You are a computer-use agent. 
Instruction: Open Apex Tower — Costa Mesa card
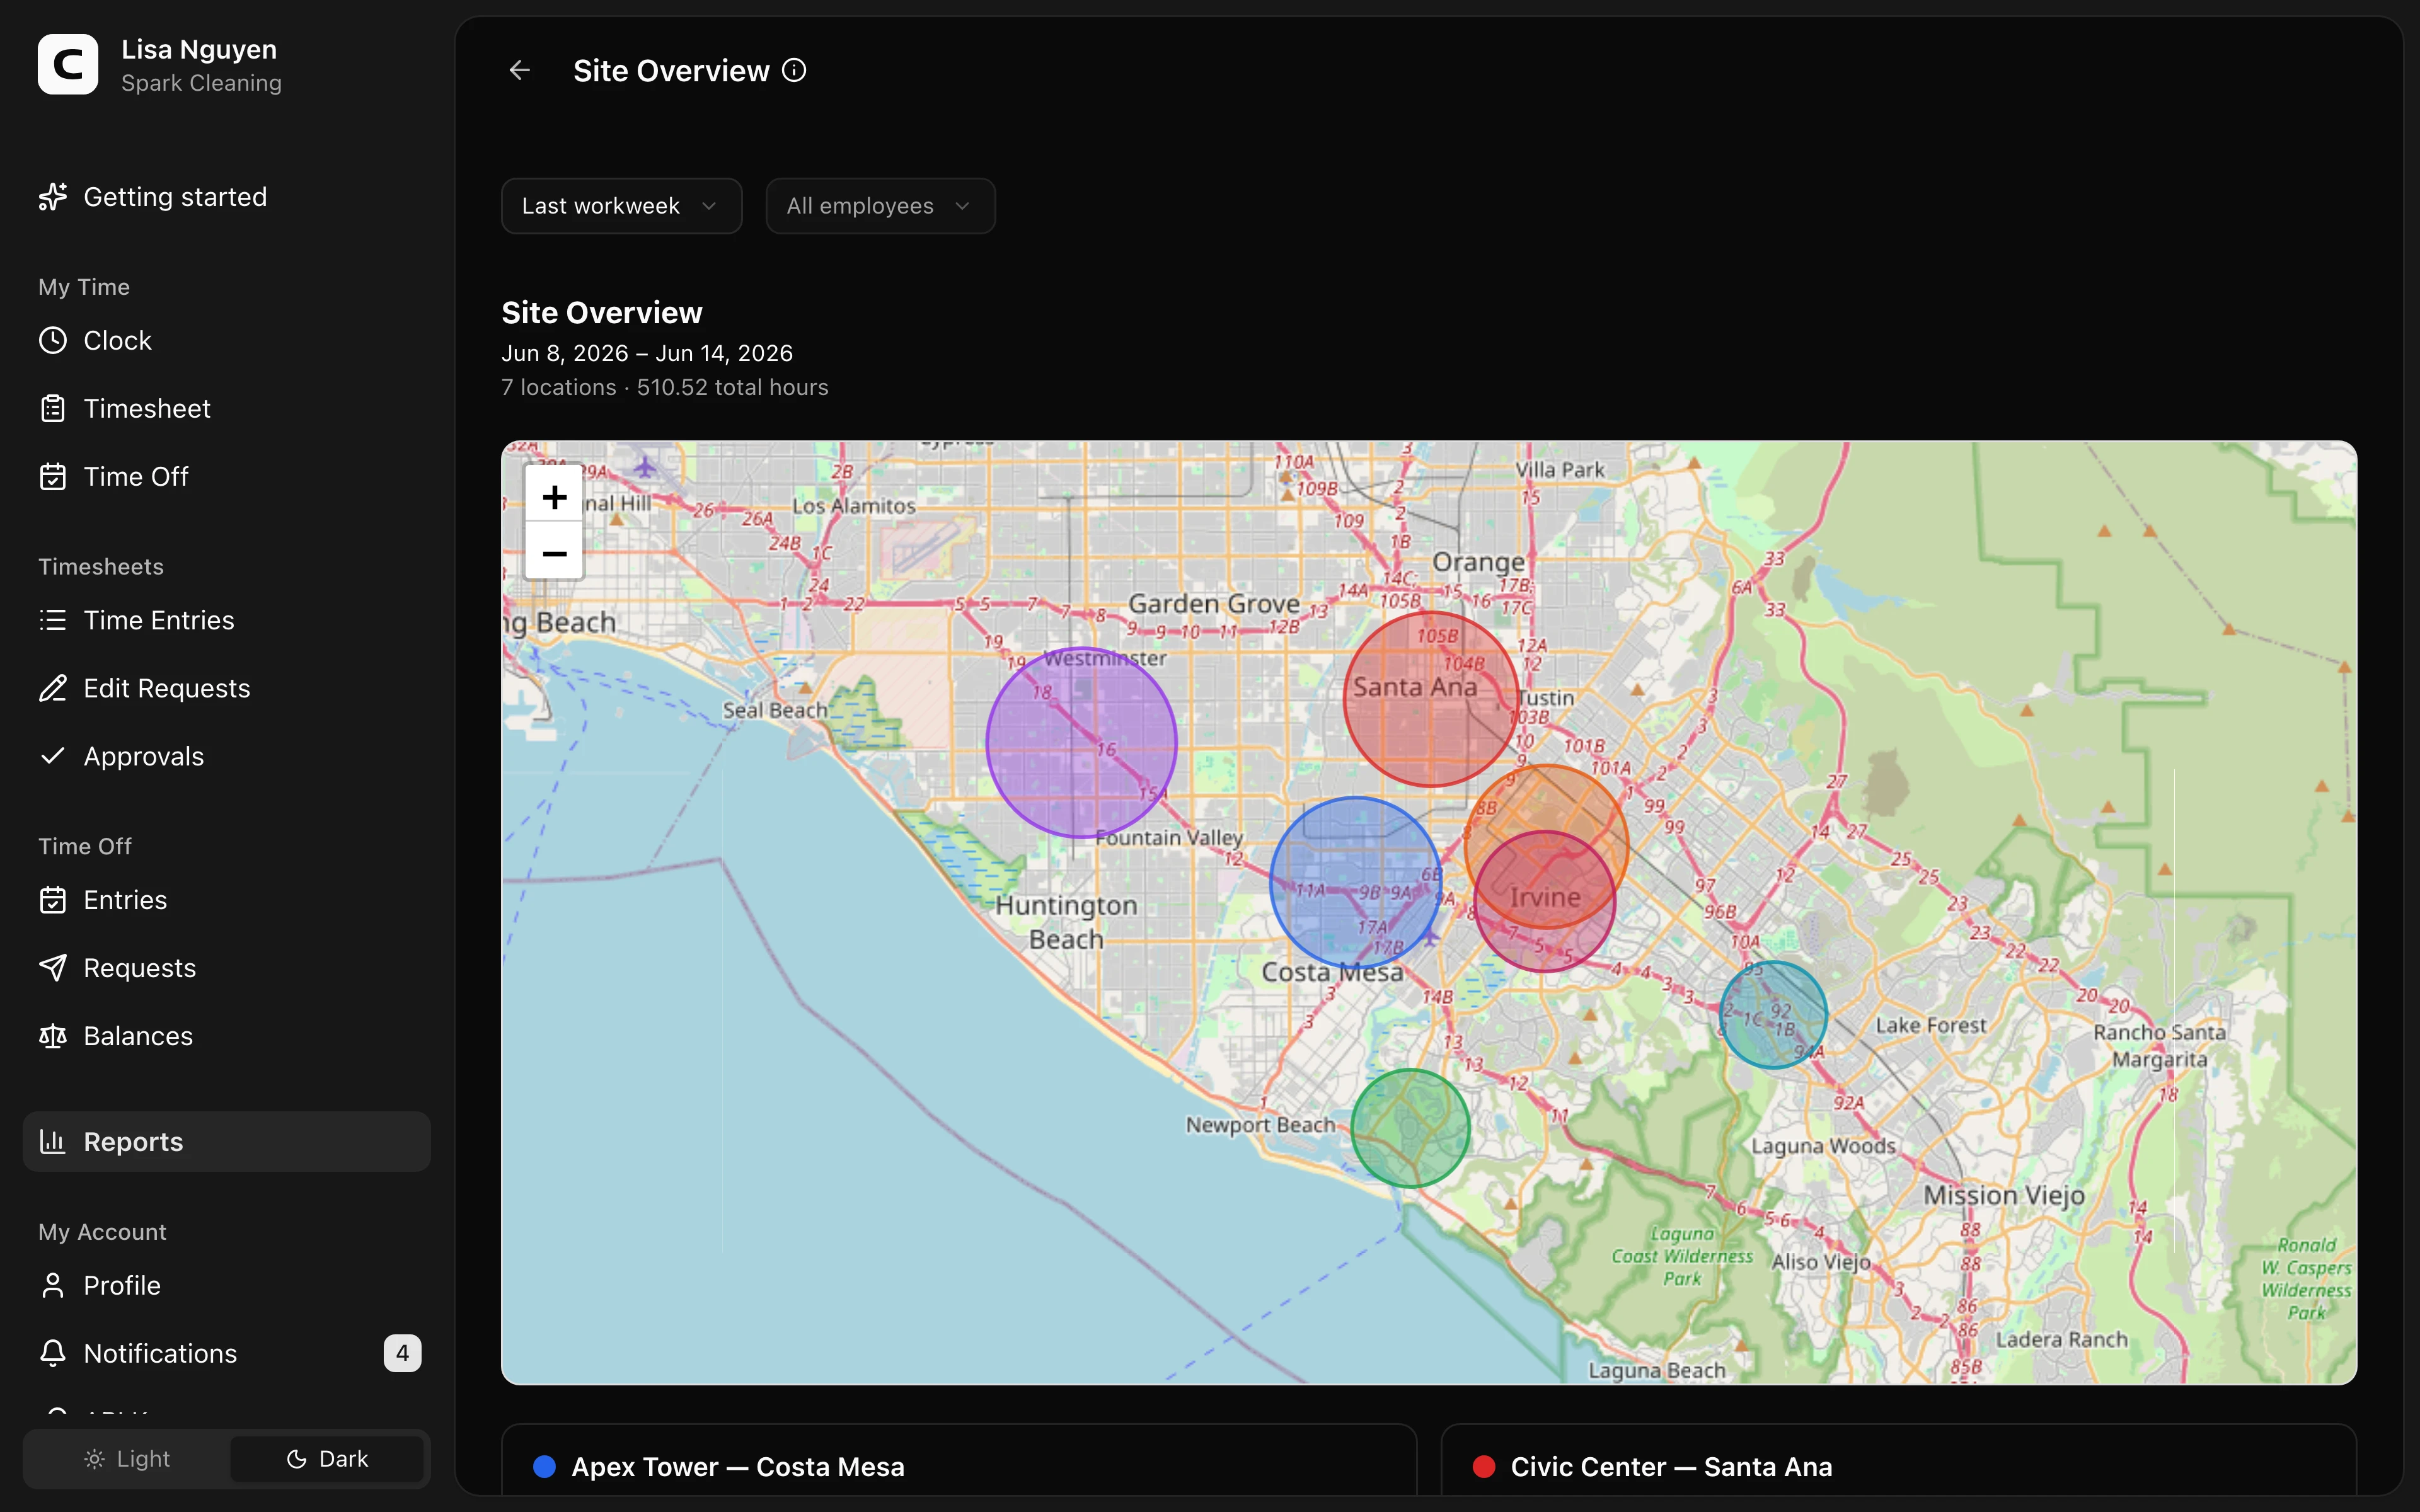[959, 1461]
